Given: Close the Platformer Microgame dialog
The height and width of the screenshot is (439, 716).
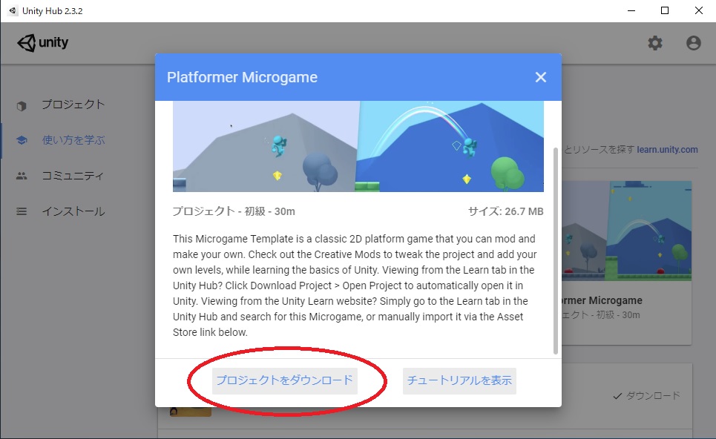Looking at the screenshot, I should pos(541,77).
